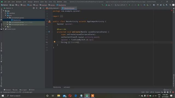Screen dimensions: 175x98
Task: Click code line 16 with String [] declaration
Action: [70, 42]
